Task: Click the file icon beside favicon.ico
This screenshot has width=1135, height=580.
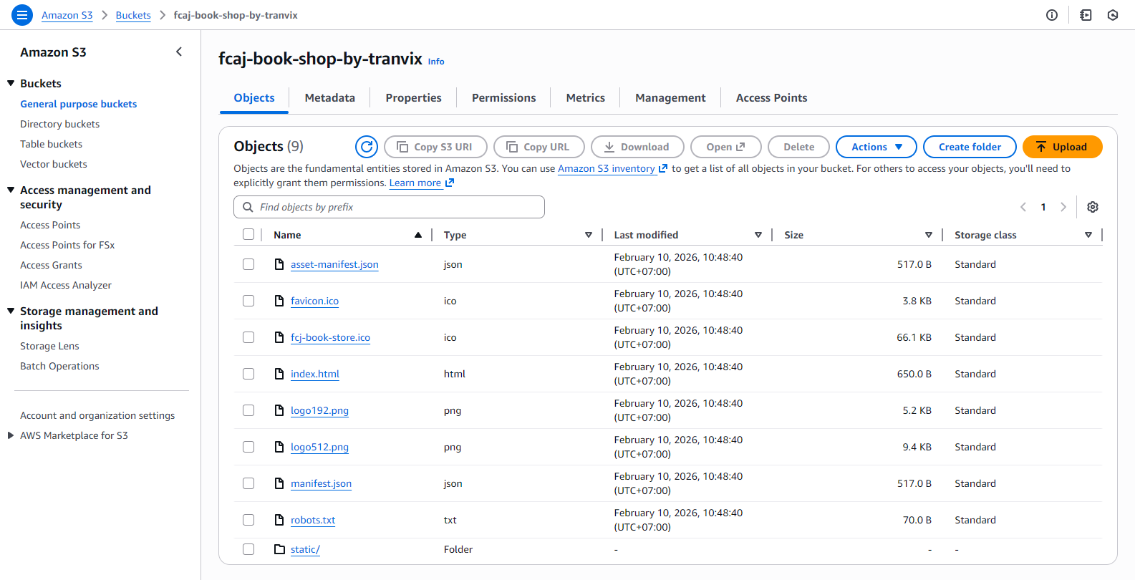Action: tap(279, 301)
